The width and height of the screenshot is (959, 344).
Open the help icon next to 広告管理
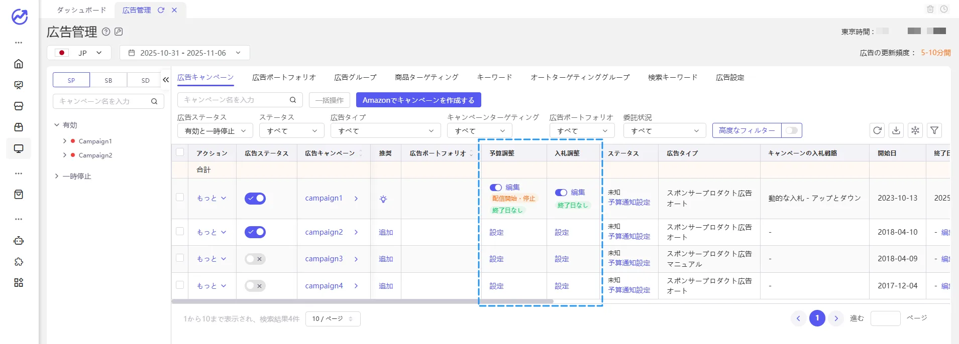coord(106,32)
